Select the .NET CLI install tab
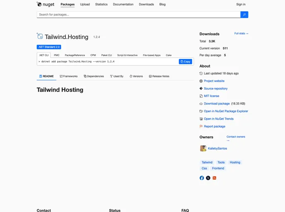285x212 pixels. coord(43,55)
